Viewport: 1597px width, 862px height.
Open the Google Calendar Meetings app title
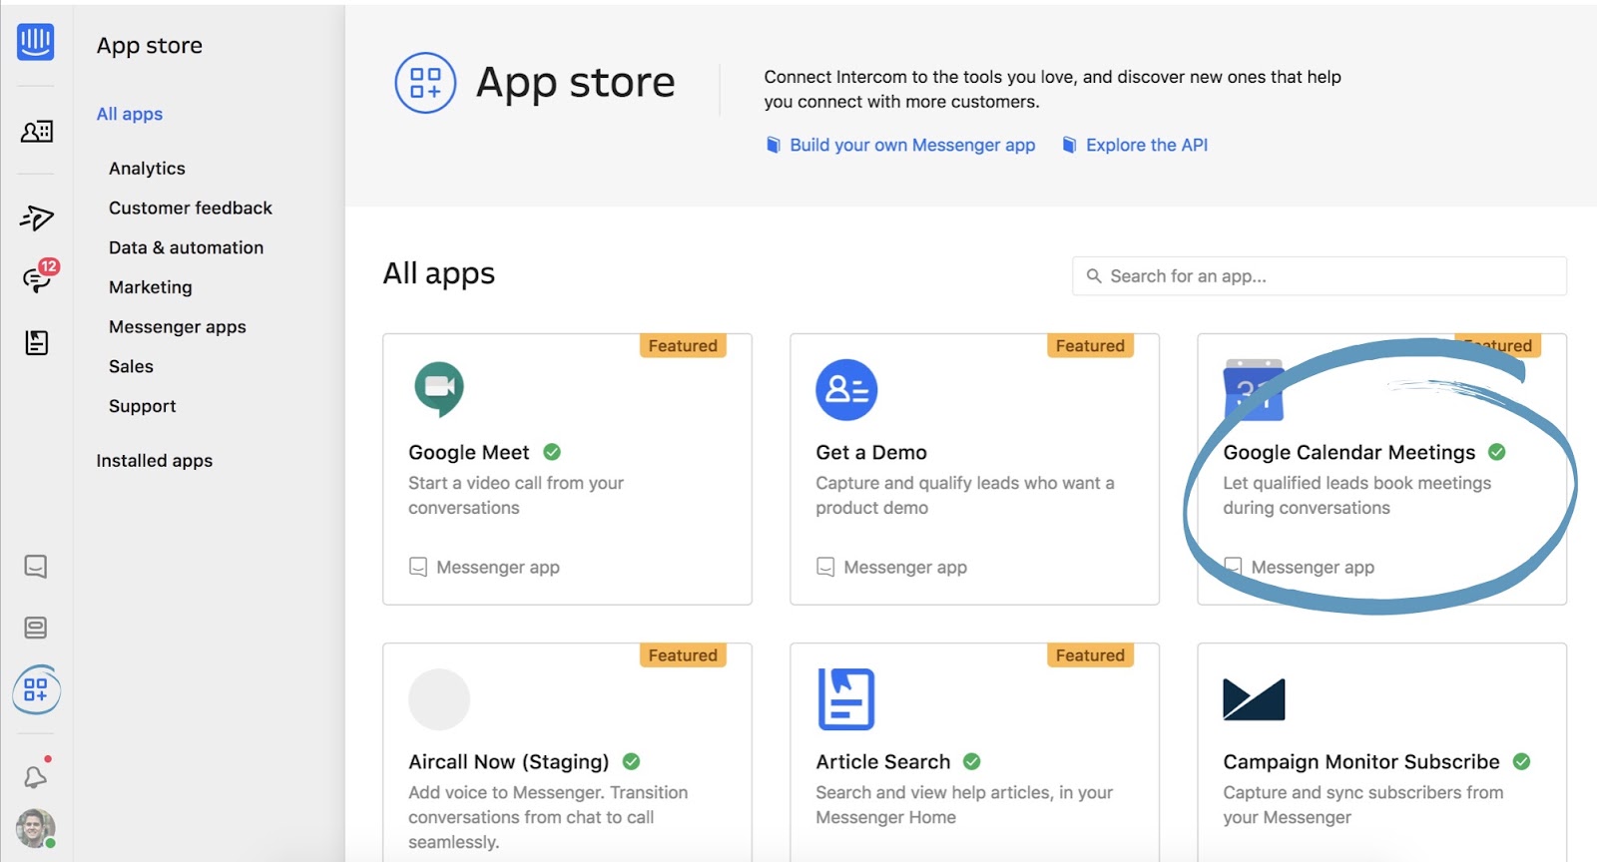(1349, 452)
